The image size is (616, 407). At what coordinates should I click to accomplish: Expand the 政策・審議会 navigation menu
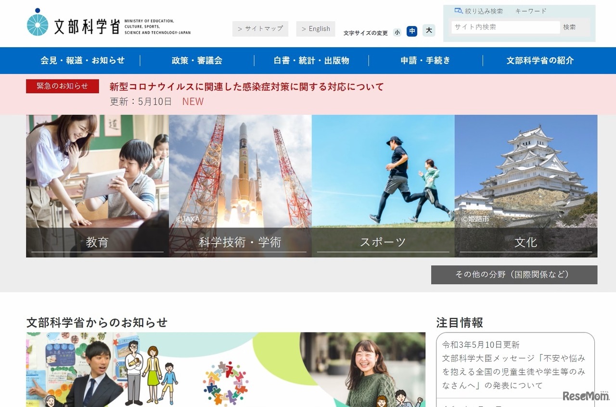[196, 60]
